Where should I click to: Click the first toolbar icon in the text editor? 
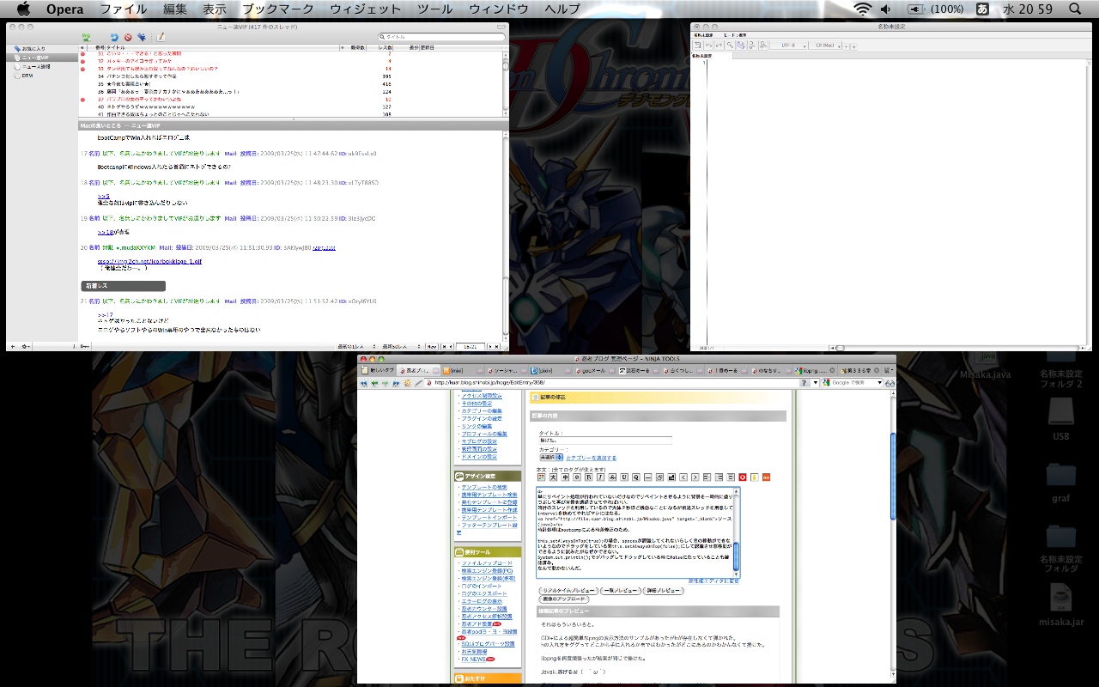(x=698, y=45)
